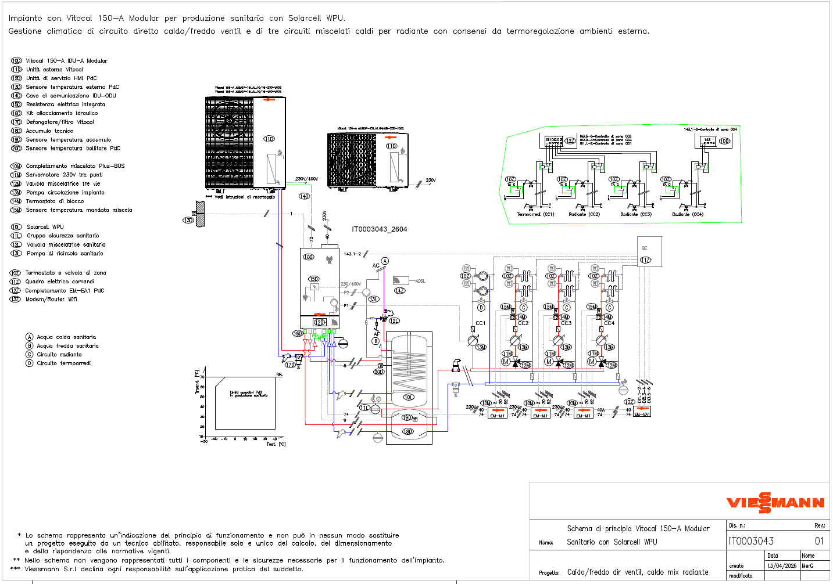Select legend entry Vitocal 150-A IDU-A Modular
The image size is (833, 584).
click(x=66, y=61)
